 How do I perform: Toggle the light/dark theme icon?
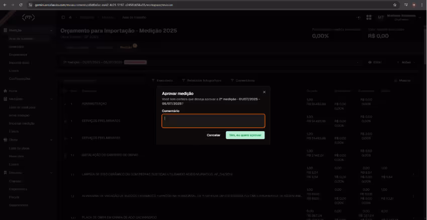click(x=359, y=18)
